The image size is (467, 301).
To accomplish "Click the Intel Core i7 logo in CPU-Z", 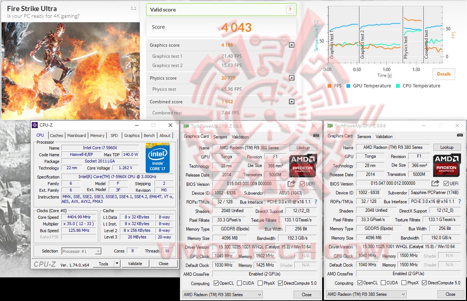I will (x=158, y=157).
